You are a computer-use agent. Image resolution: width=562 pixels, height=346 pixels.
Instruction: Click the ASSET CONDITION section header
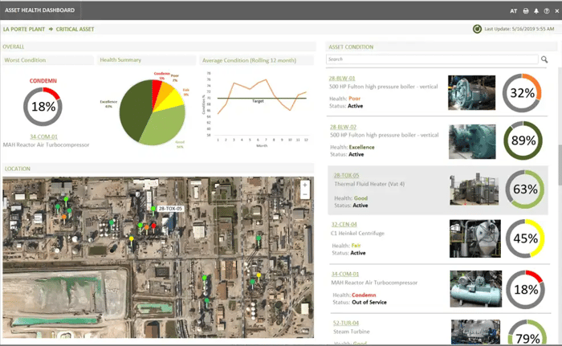click(x=441, y=47)
